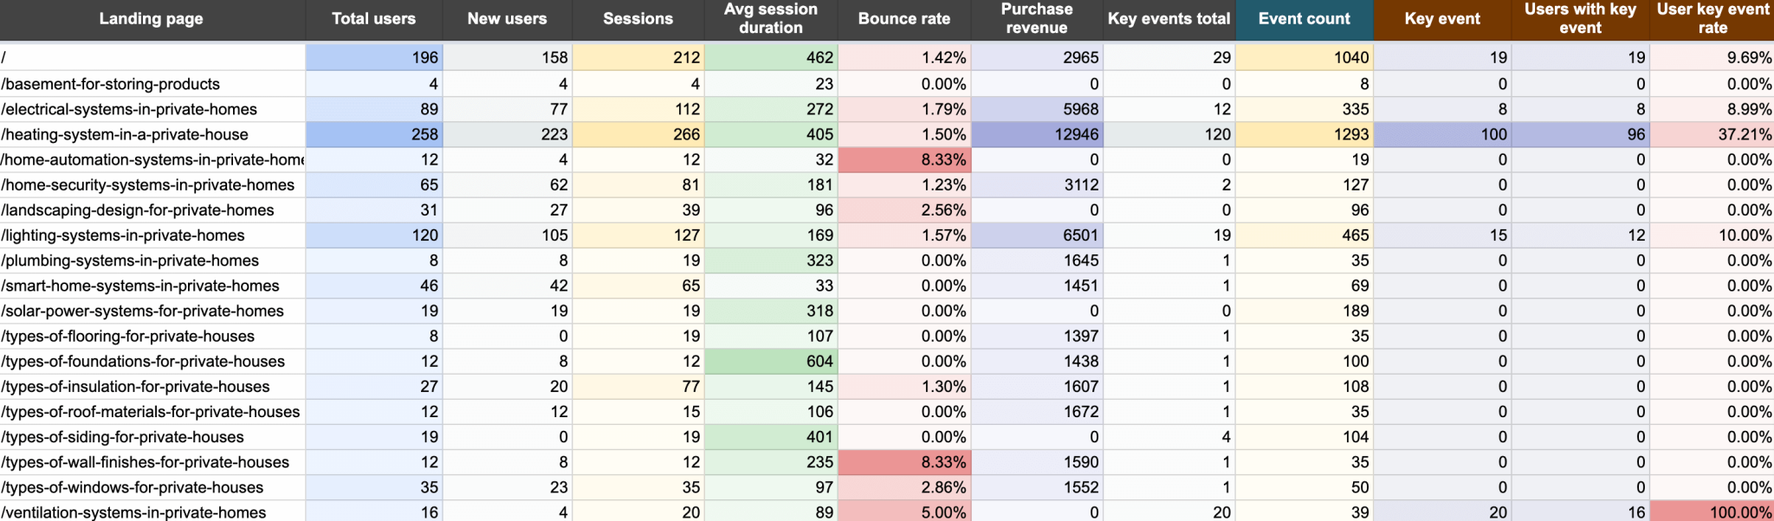The width and height of the screenshot is (1774, 521).
Task: Select the Total users column header
Action: (373, 19)
